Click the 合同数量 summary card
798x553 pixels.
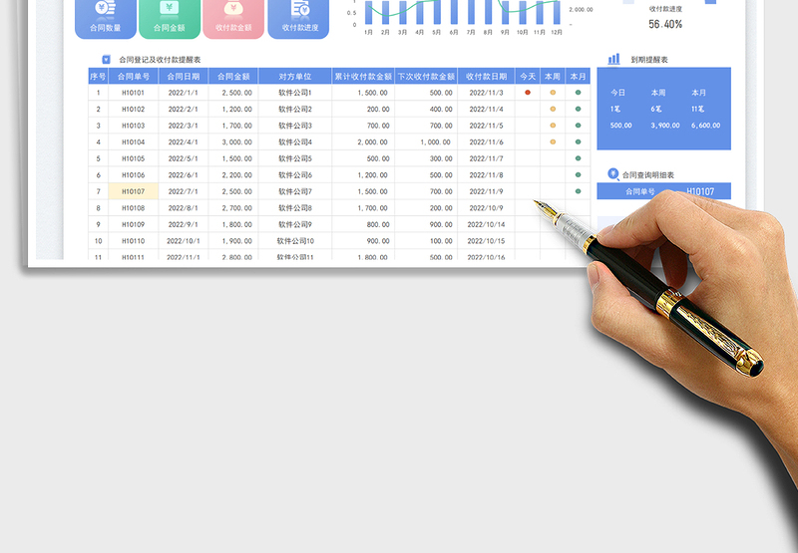click(105, 20)
